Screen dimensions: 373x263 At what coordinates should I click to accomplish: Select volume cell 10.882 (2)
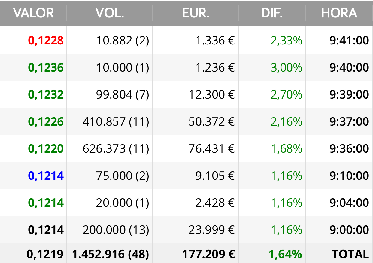tap(123, 40)
